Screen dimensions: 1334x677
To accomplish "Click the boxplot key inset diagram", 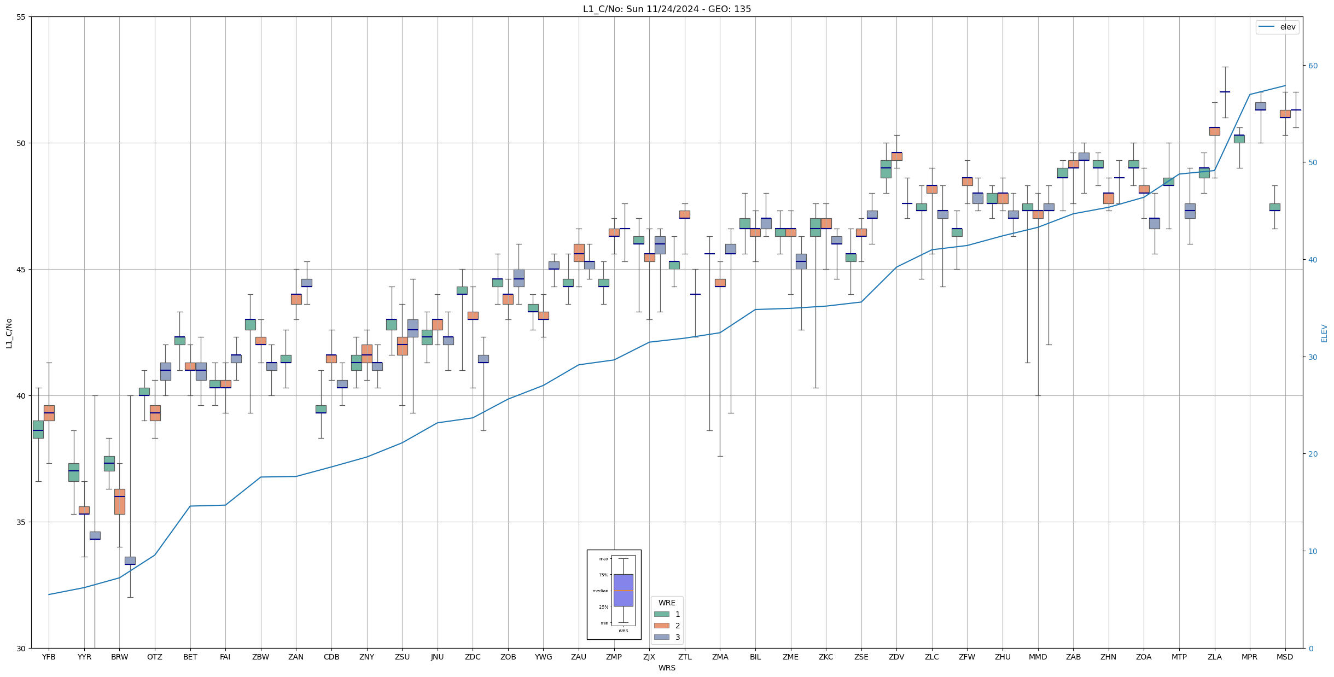I will (x=614, y=594).
